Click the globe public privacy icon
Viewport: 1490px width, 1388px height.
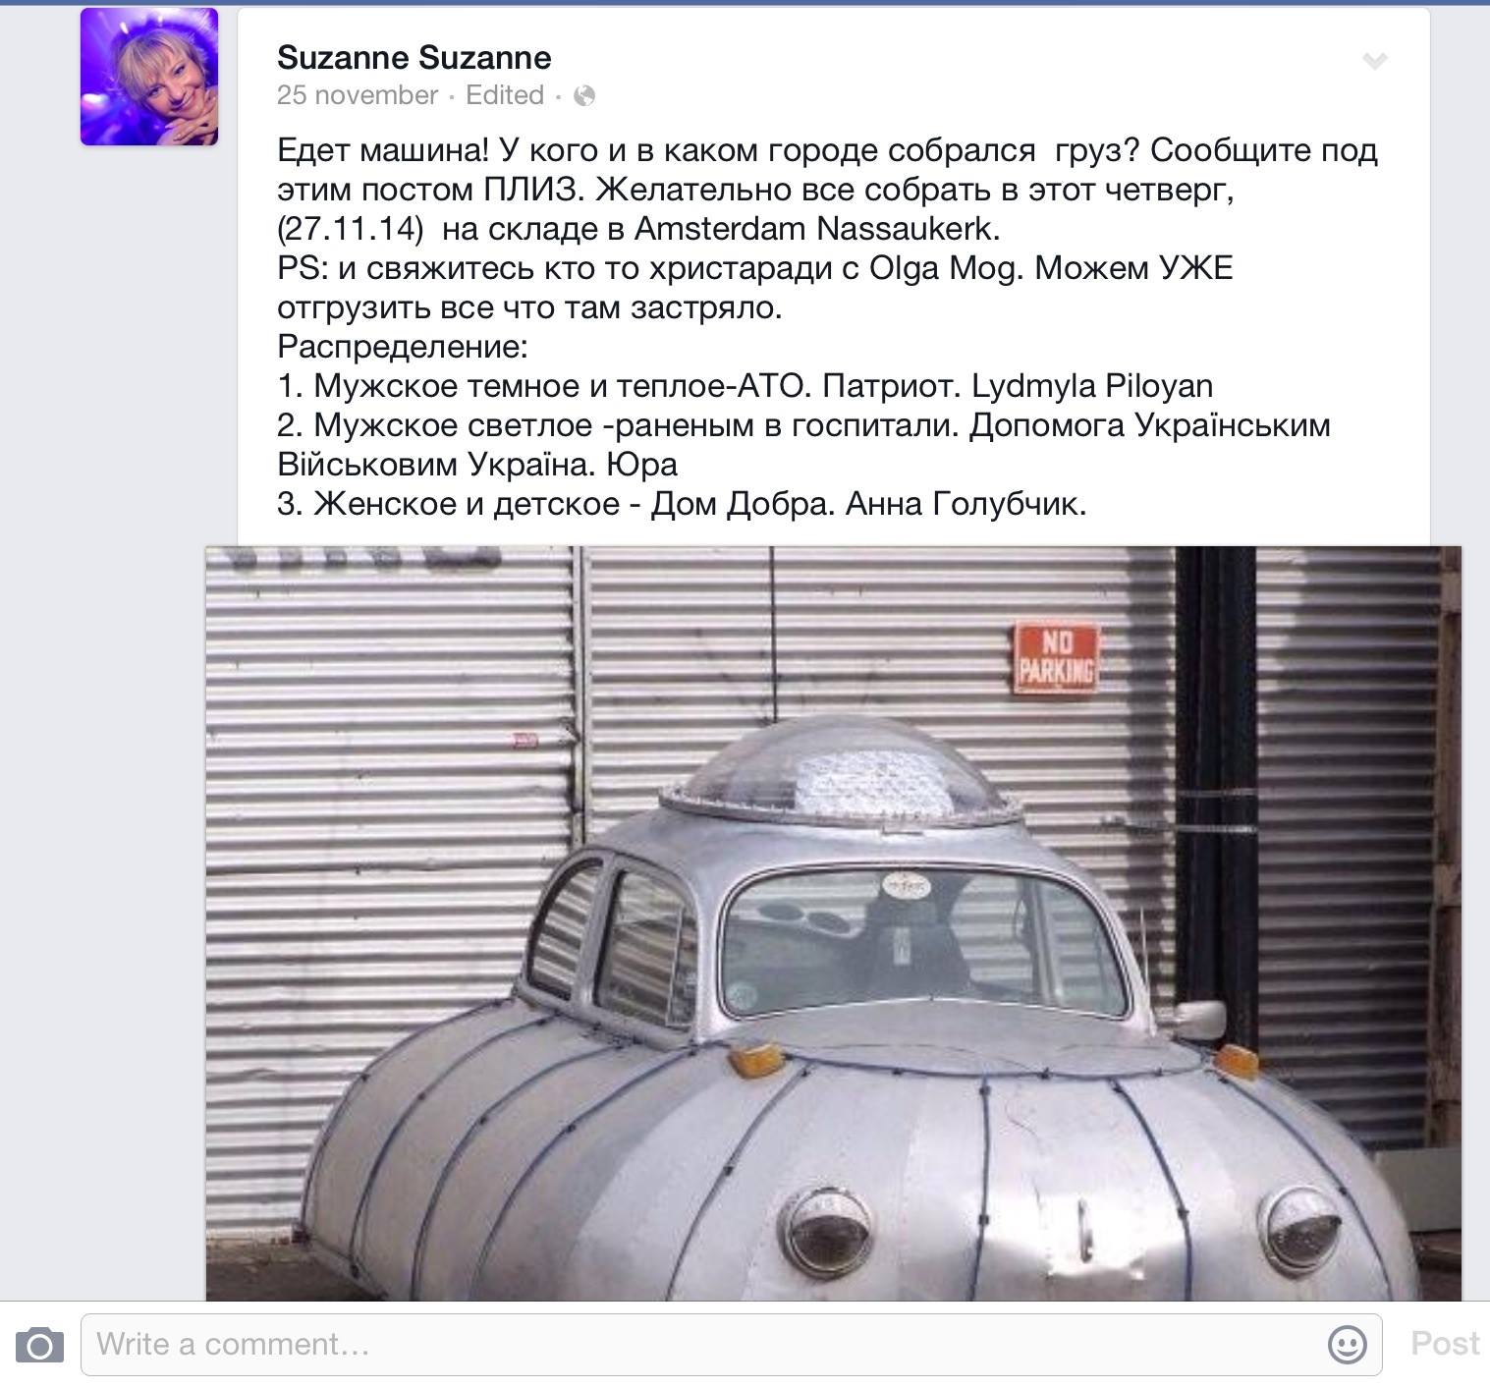(x=584, y=95)
